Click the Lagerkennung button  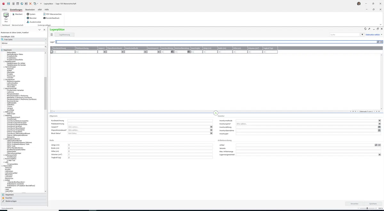tap(65, 35)
